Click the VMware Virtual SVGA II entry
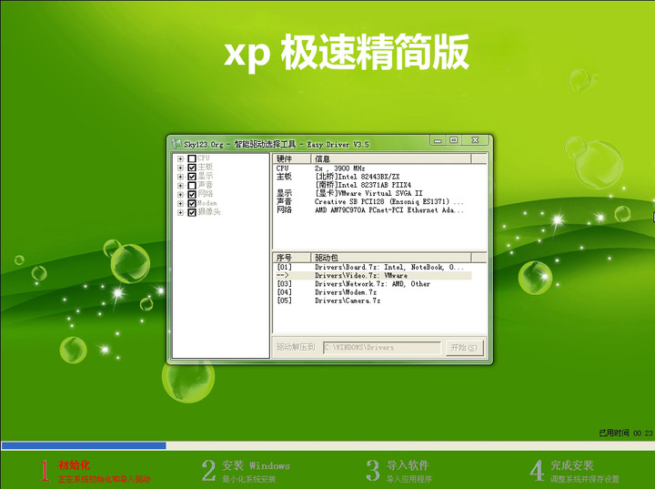Image resolution: width=655 pixels, height=489 pixels. pos(368,193)
